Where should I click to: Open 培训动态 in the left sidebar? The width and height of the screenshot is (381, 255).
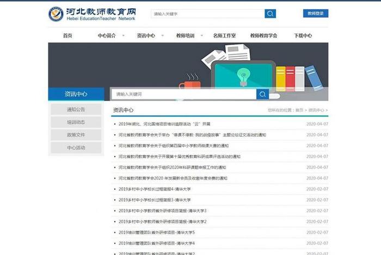pos(76,122)
